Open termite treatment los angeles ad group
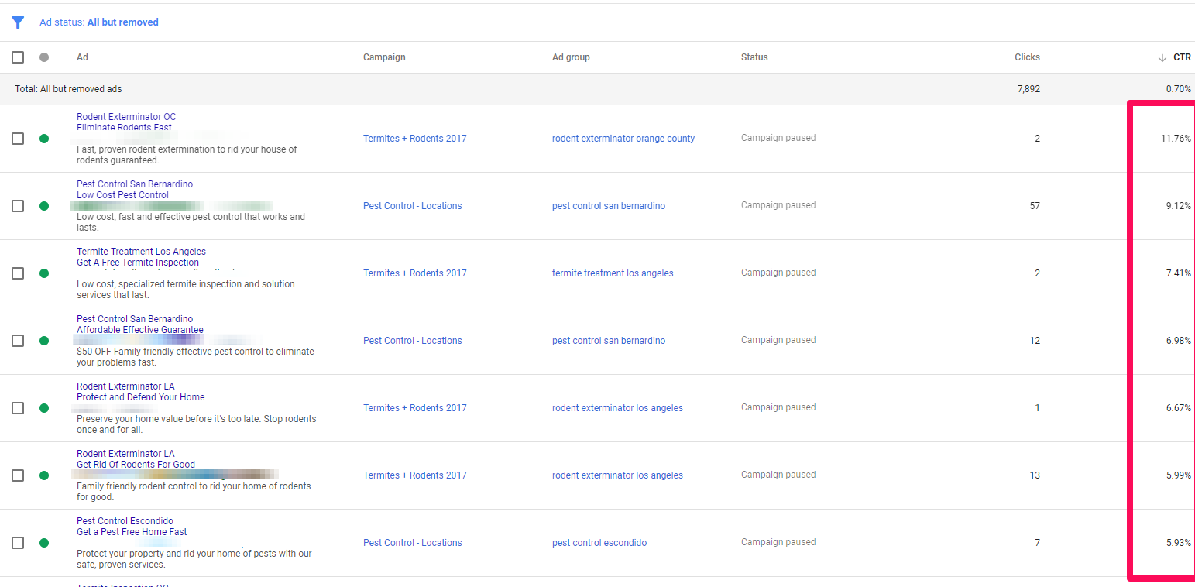The height and width of the screenshot is (587, 1195). 613,273
